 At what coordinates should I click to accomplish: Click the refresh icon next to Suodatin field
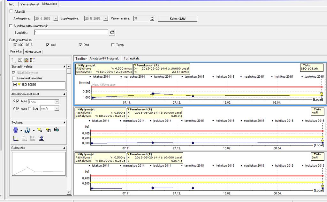point(112,32)
